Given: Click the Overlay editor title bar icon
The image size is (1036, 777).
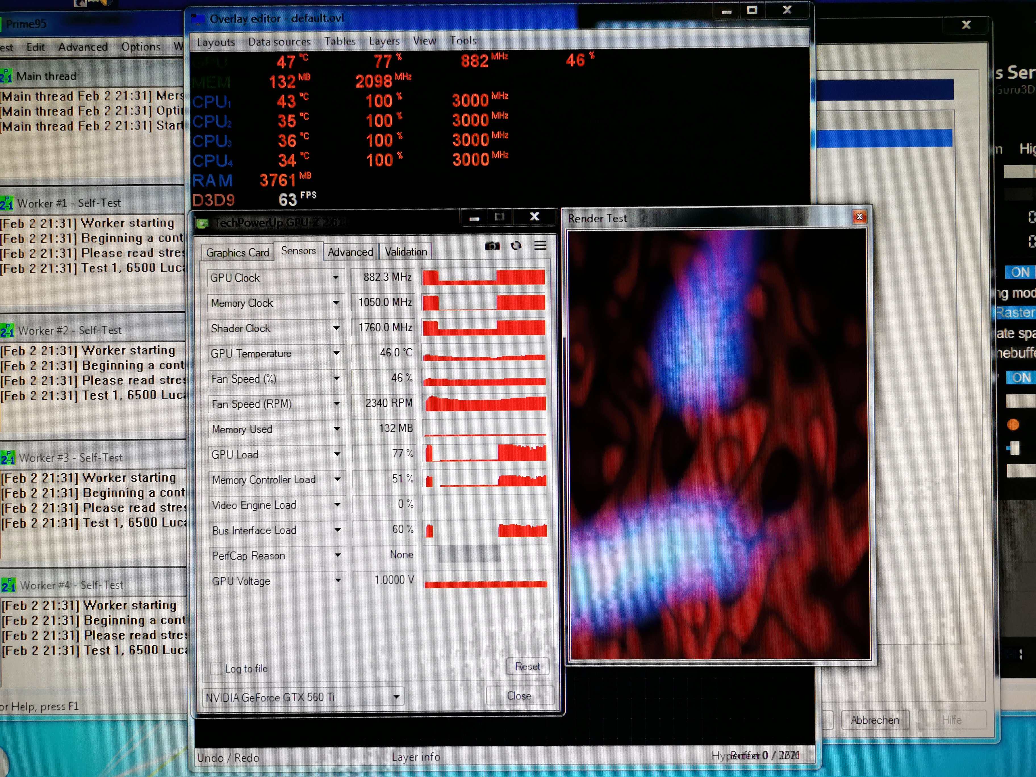Looking at the screenshot, I should pyautogui.click(x=199, y=19).
